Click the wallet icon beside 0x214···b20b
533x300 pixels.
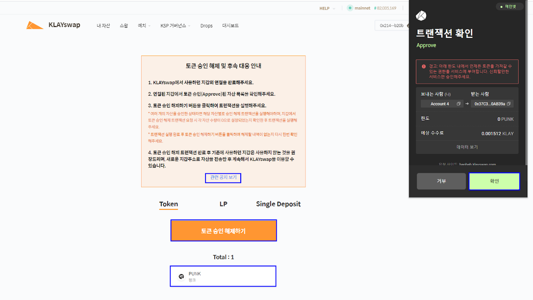tap(408, 26)
